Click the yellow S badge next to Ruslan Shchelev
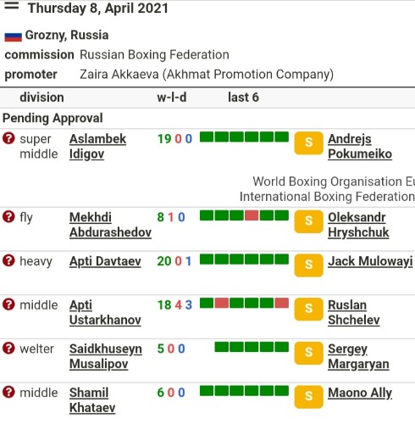Image resolution: width=415 pixels, height=424 pixels. pyautogui.click(x=308, y=309)
